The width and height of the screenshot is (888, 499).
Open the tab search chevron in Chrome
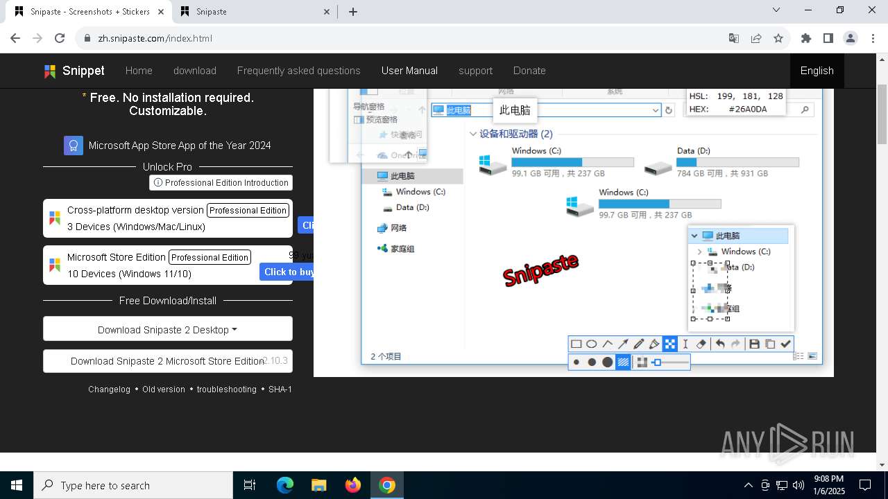[x=776, y=10]
